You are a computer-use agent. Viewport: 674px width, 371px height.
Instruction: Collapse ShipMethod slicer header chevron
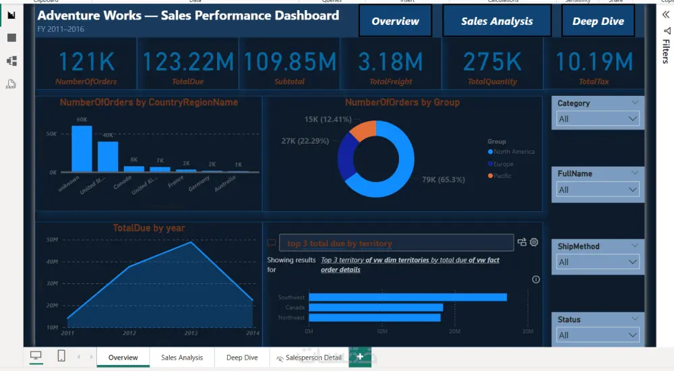click(x=635, y=246)
